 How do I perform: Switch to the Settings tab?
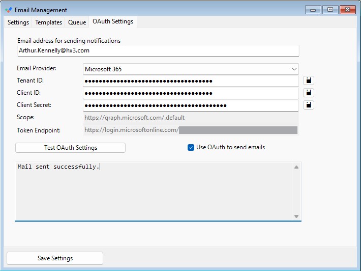[x=18, y=22]
